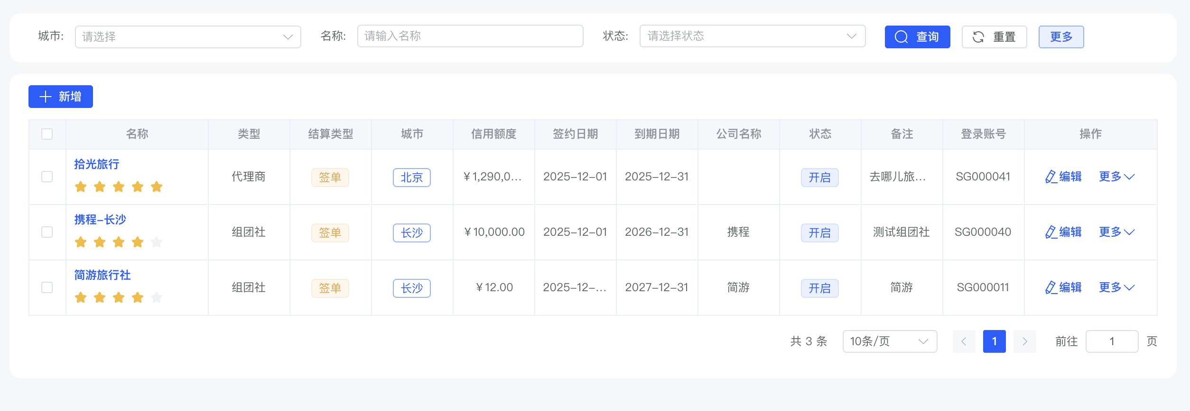1190x411 pixels.
Task: Click the first star of 拾光旅行 rating
Action: click(x=81, y=187)
